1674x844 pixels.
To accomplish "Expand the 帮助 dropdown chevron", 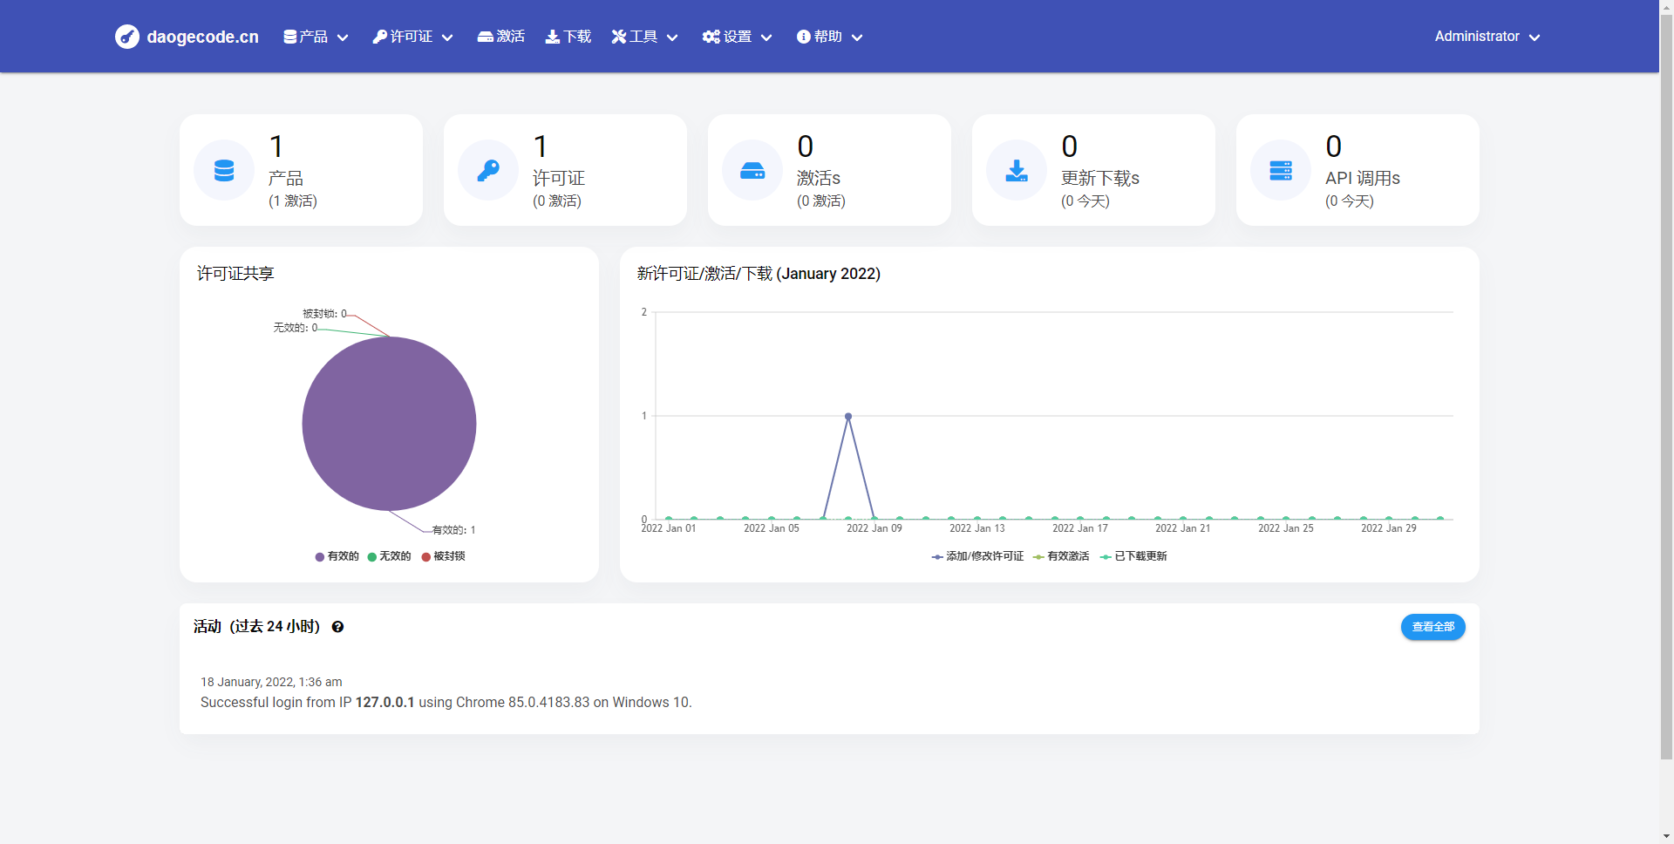I will click(857, 37).
